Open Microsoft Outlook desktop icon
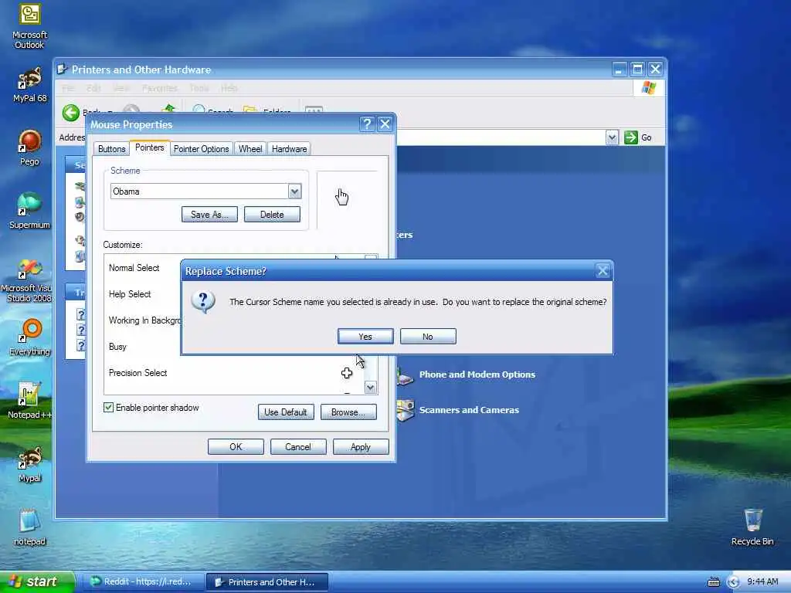 [x=29, y=27]
